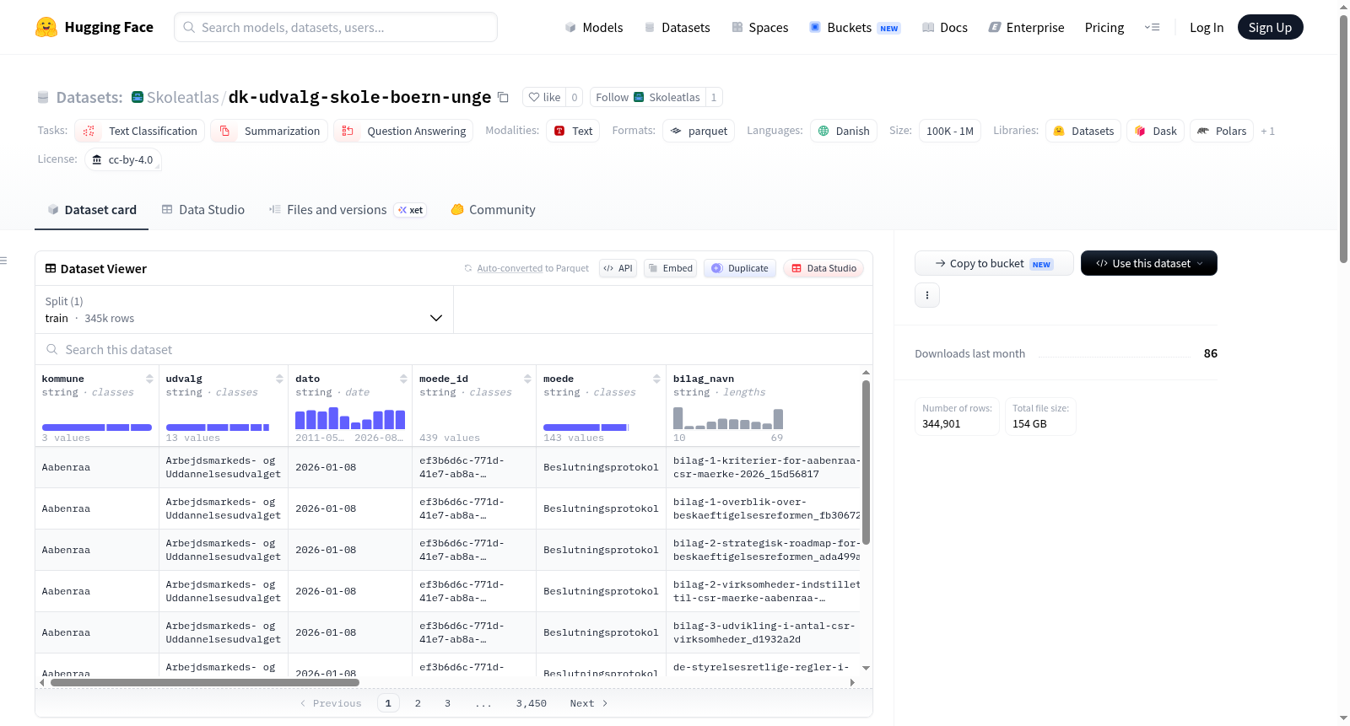Click the heart like button

point(544,97)
